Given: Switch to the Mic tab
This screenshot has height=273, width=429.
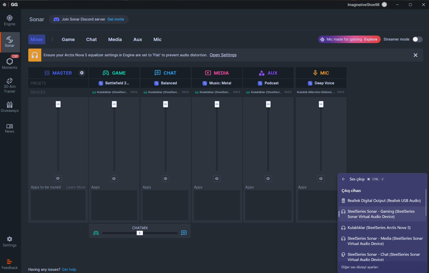Looking at the screenshot, I should (157, 39).
